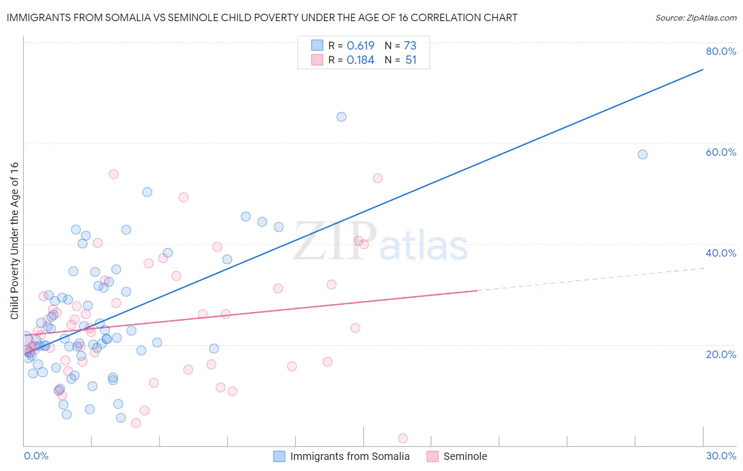Screen dimensions: 743x471
Task: Click the N = 51 sample count
Action: [x=401, y=60]
